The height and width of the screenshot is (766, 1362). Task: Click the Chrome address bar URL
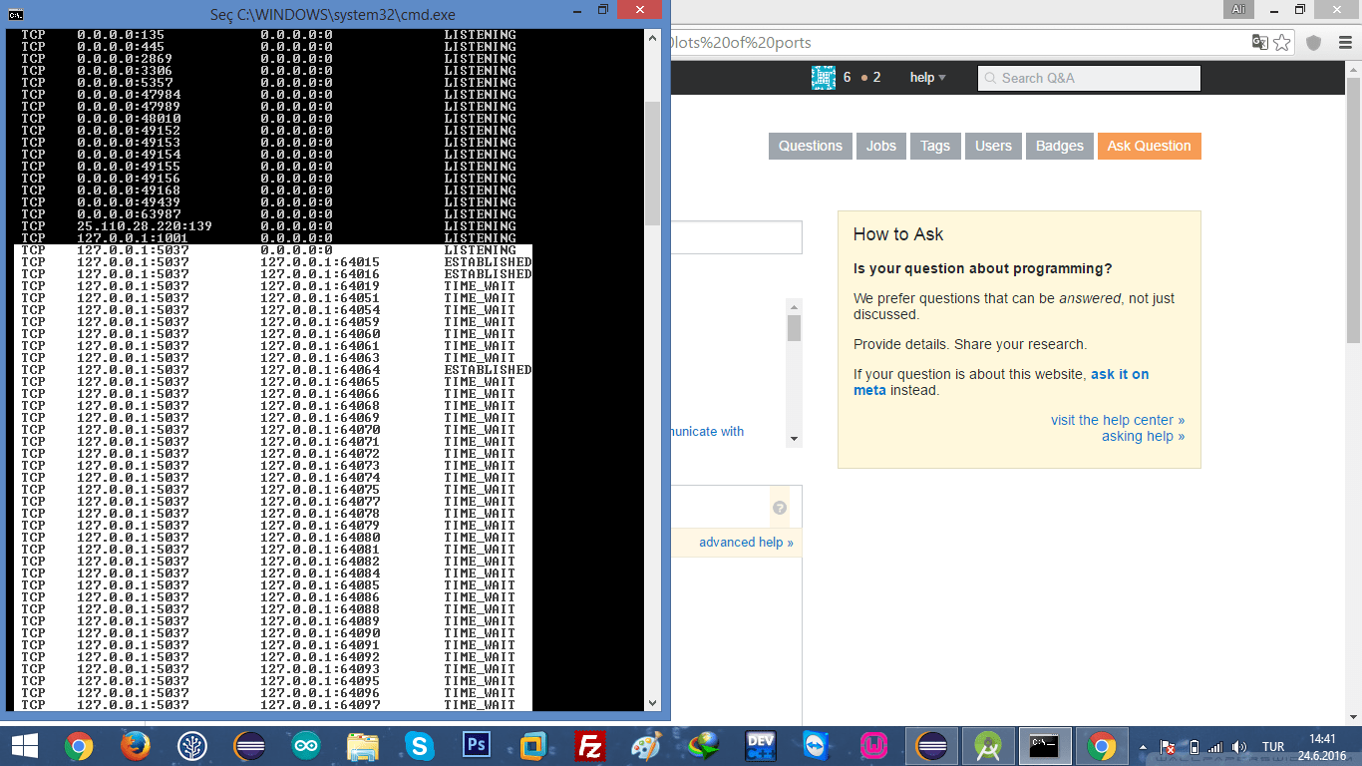(x=955, y=43)
